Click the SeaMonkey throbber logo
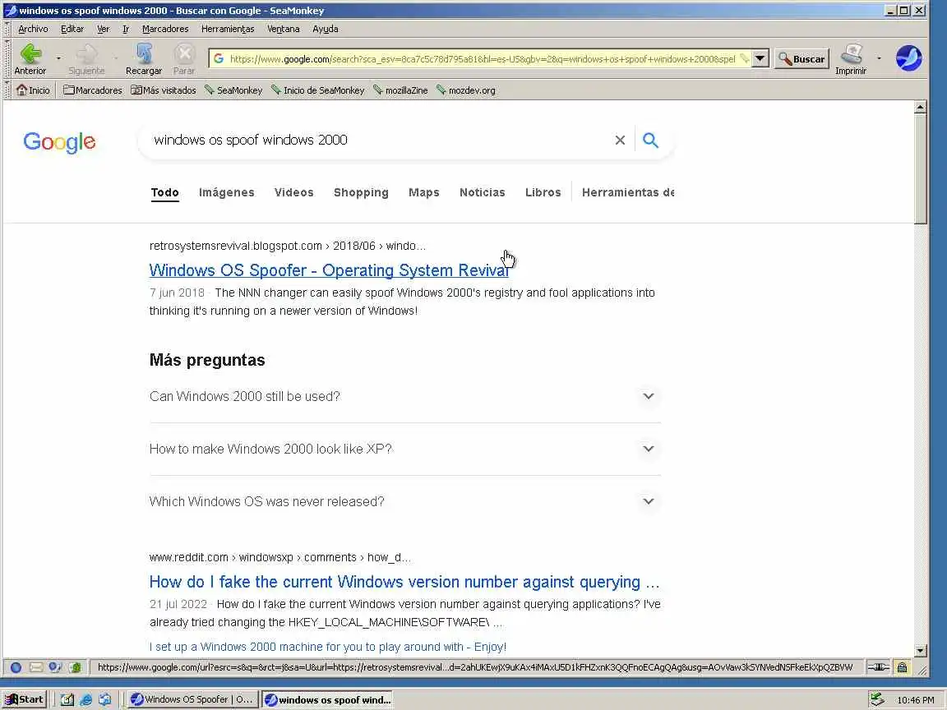Image resolution: width=947 pixels, height=710 pixels. click(908, 58)
